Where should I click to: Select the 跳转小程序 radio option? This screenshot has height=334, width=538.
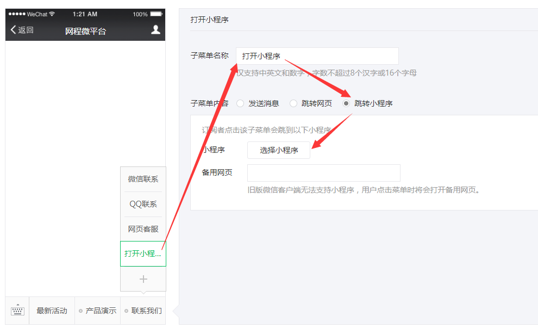pos(346,103)
